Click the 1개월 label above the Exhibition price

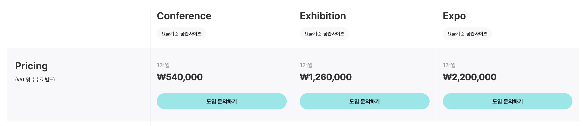coord(306,65)
